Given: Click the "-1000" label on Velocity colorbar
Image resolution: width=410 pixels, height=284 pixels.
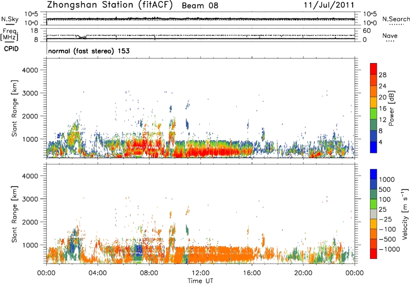Looking at the screenshot, I should click(389, 249).
